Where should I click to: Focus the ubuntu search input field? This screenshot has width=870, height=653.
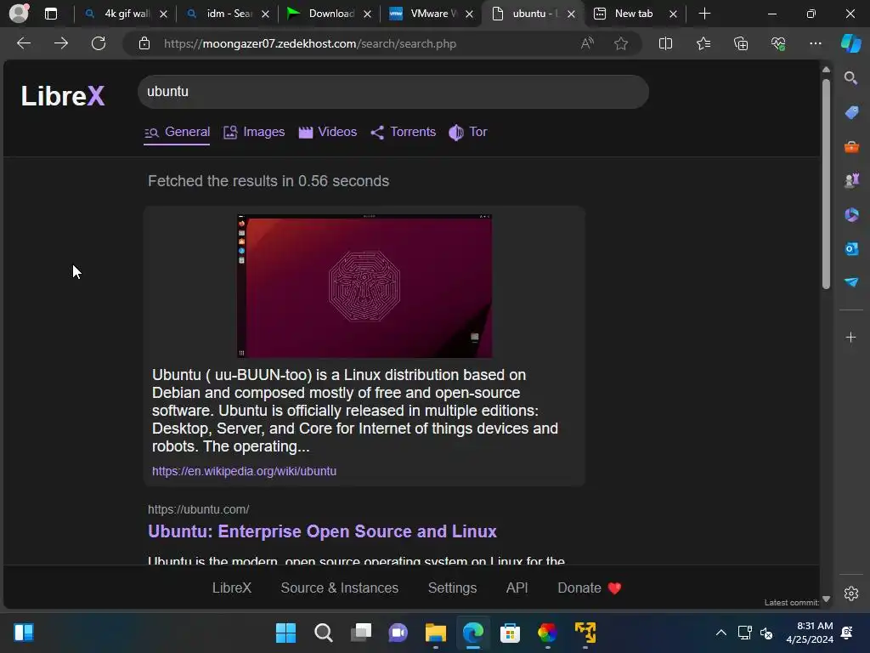point(393,92)
